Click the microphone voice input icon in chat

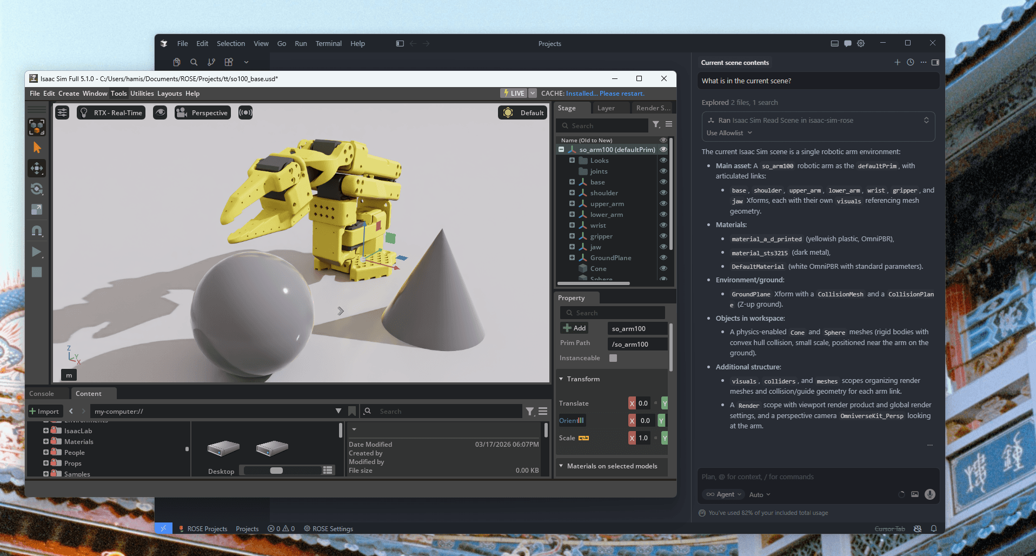[930, 494]
